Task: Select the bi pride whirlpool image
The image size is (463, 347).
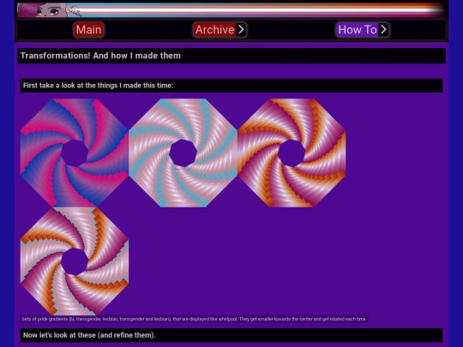Action: [75, 153]
